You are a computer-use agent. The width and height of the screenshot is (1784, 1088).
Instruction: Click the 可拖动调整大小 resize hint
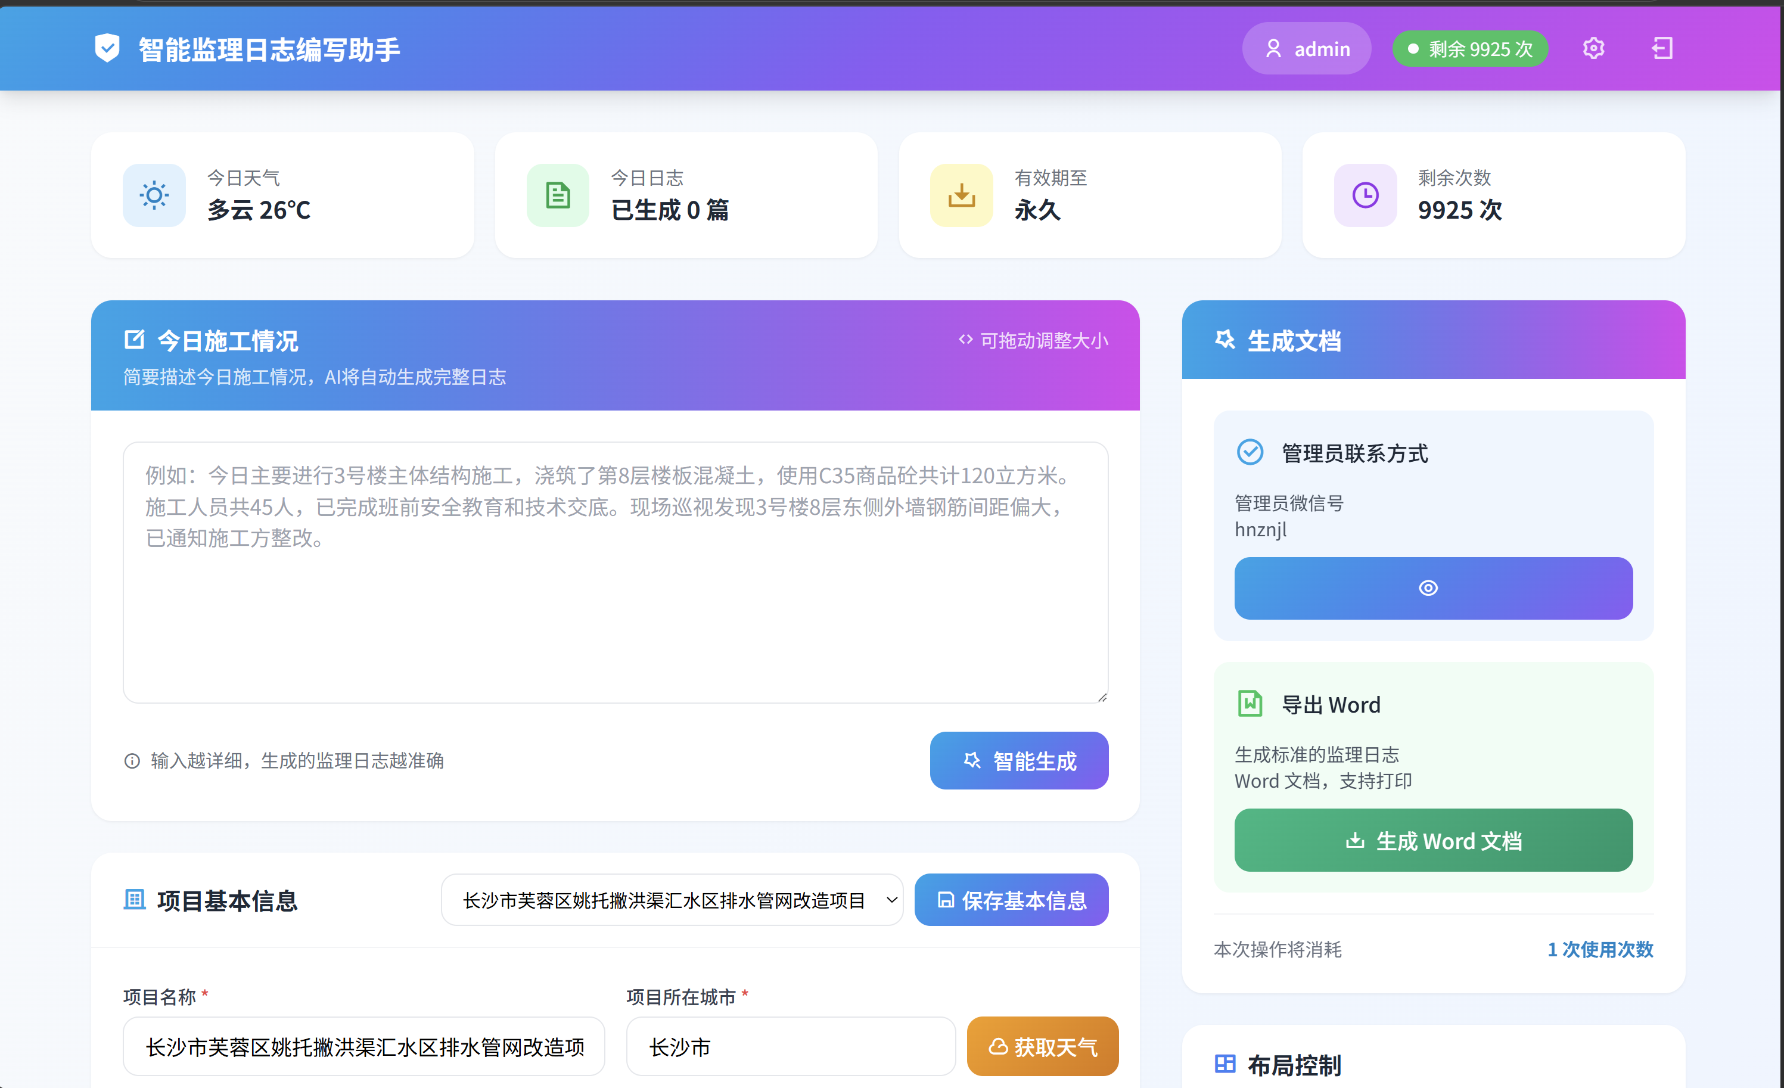click(x=1033, y=340)
